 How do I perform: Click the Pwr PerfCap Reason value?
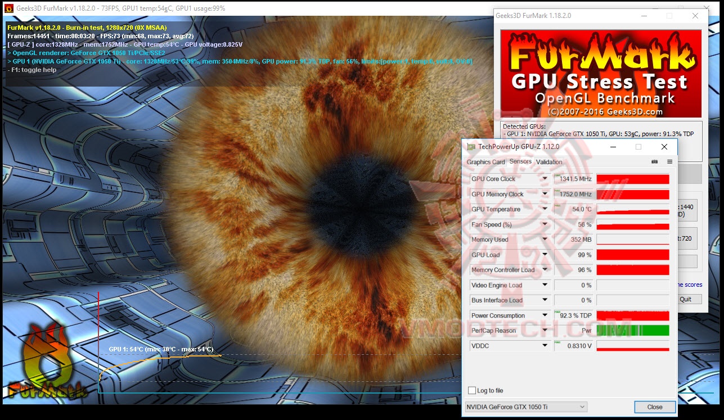[x=574, y=331]
